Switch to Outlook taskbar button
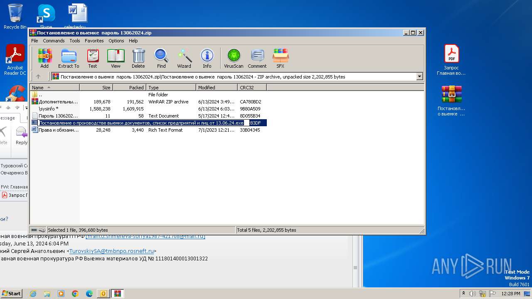This screenshot has height=299, width=532. click(x=103, y=294)
